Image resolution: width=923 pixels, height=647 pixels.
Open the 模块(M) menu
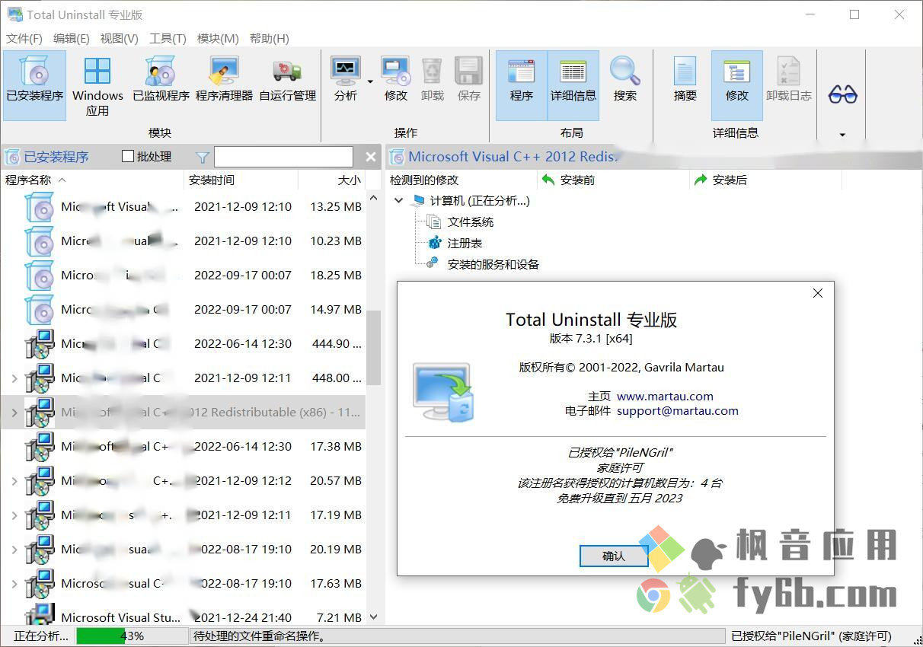pyautogui.click(x=218, y=38)
